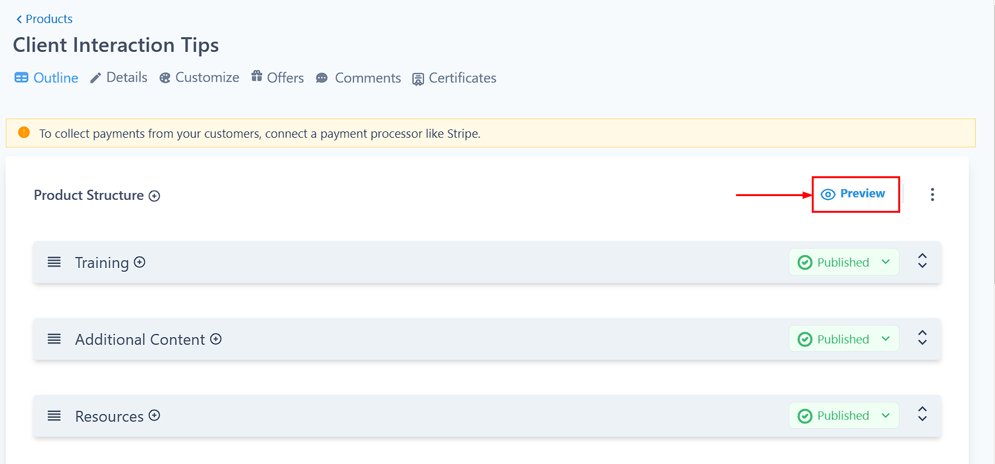The width and height of the screenshot is (995, 464).
Task: Click the Preview button with eye icon
Action: tap(856, 194)
